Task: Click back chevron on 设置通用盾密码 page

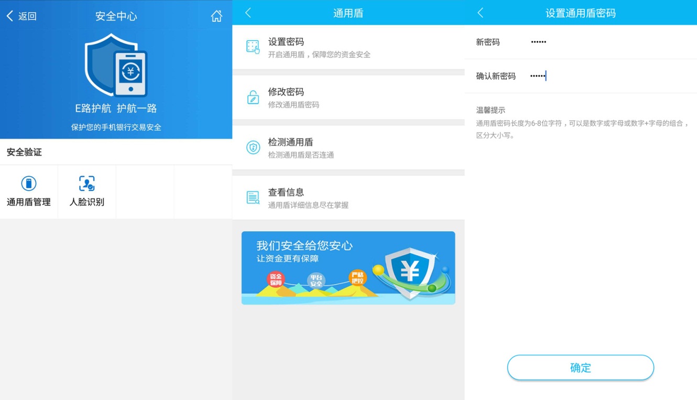Action: pyautogui.click(x=481, y=13)
